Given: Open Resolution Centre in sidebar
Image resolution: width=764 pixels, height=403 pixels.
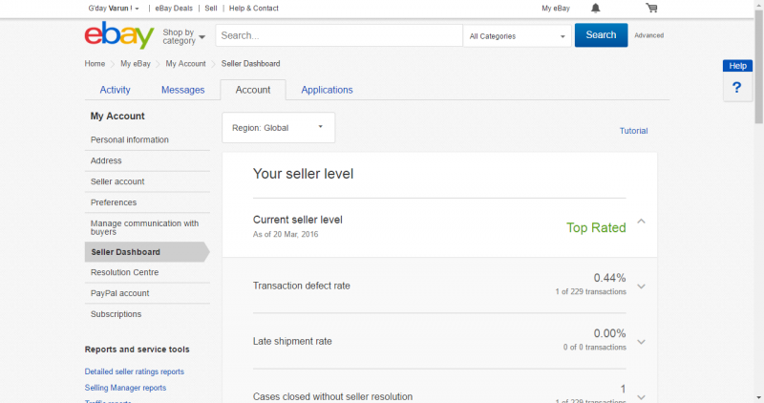Looking at the screenshot, I should pos(124,272).
